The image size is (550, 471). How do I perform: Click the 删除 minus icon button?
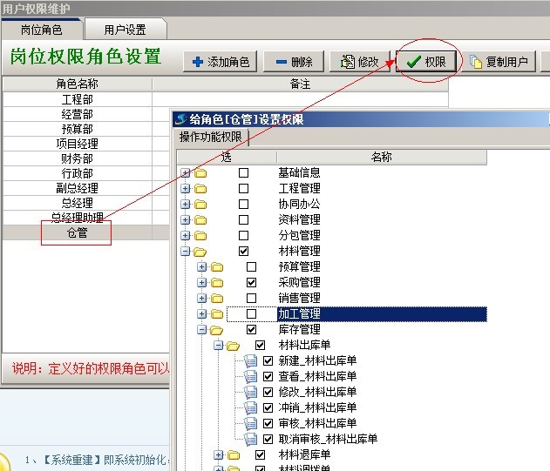point(294,62)
